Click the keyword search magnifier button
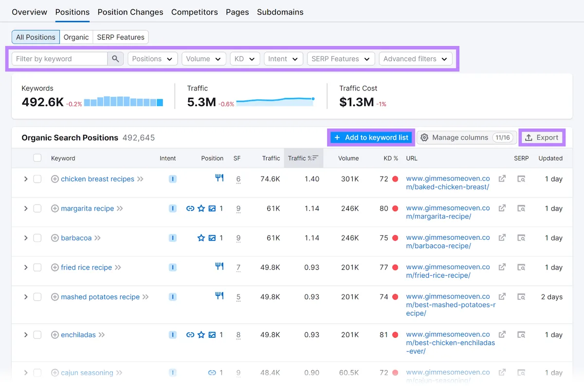The height and width of the screenshot is (386, 584). point(115,59)
